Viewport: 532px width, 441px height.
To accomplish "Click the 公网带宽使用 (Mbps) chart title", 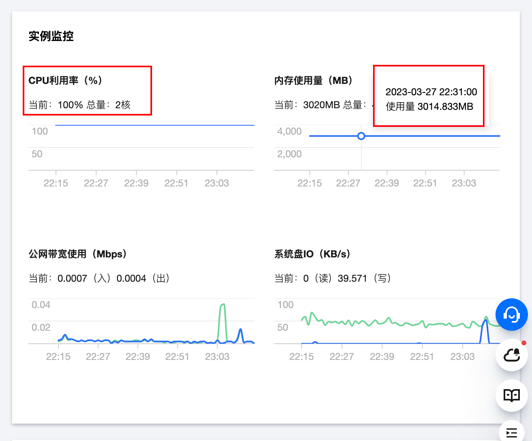I will pyautogui.click(x=77, y=254).
